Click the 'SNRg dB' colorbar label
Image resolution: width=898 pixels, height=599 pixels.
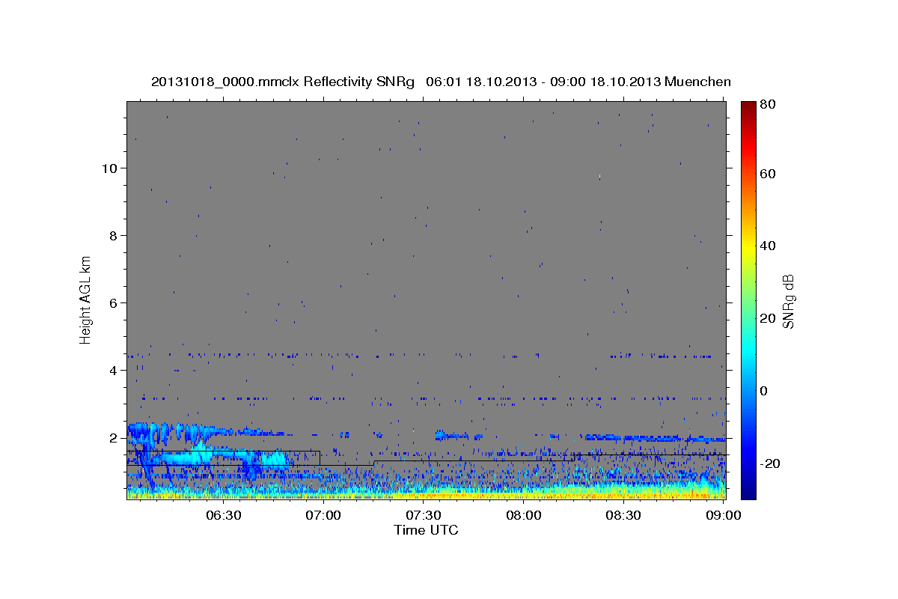point(788,302)
